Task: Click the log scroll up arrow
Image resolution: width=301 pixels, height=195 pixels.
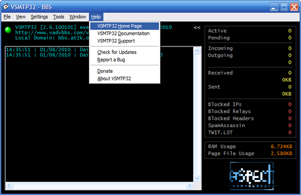Action: 197,51
